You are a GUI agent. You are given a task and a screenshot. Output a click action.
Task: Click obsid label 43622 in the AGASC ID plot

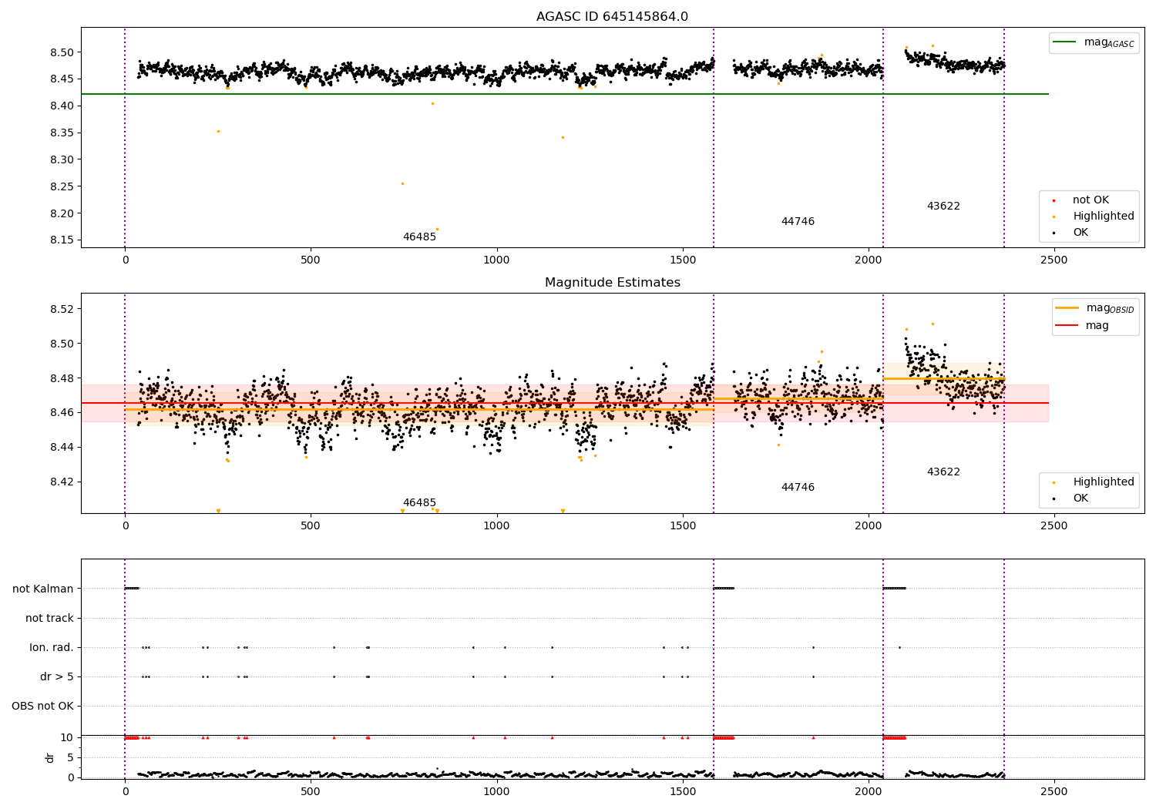(943, 206)
